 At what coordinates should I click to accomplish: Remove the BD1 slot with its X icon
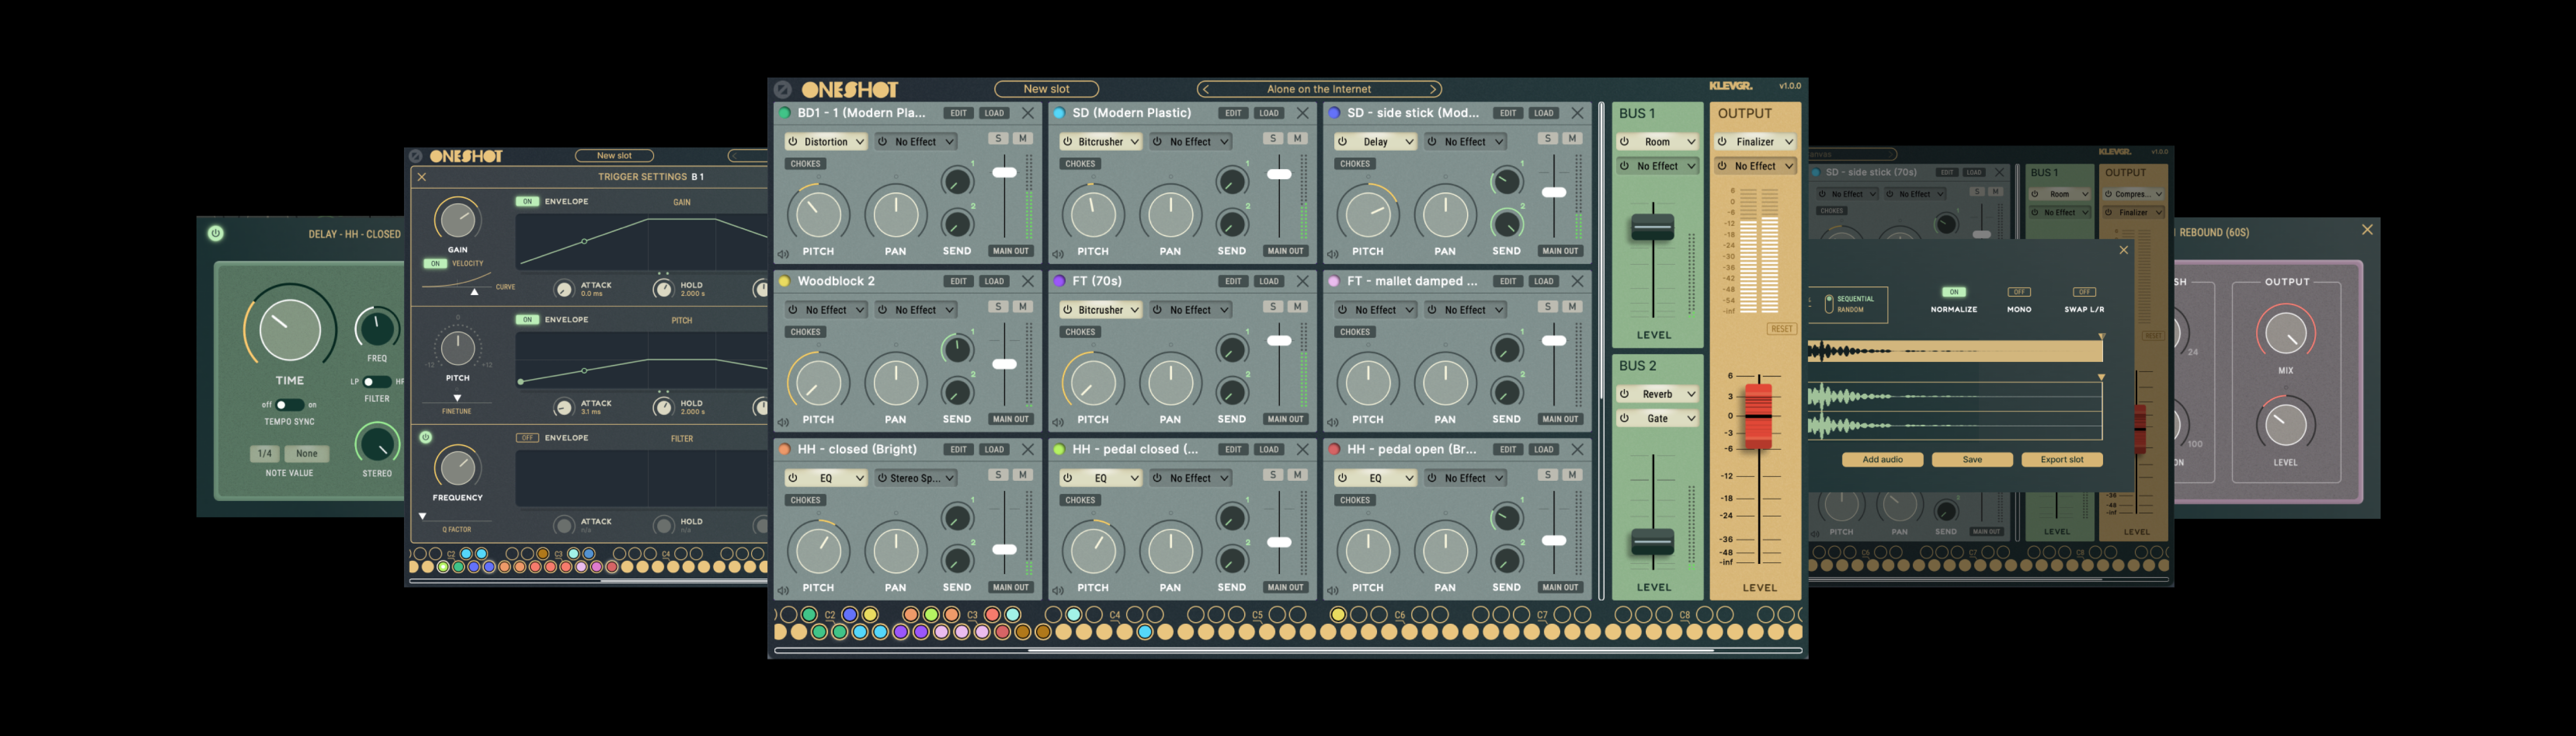click(x=1028, y=113)
